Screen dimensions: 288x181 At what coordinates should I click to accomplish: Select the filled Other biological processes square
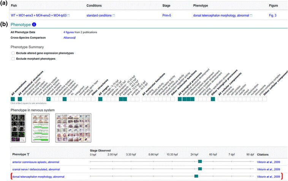[x=213, y=99]
